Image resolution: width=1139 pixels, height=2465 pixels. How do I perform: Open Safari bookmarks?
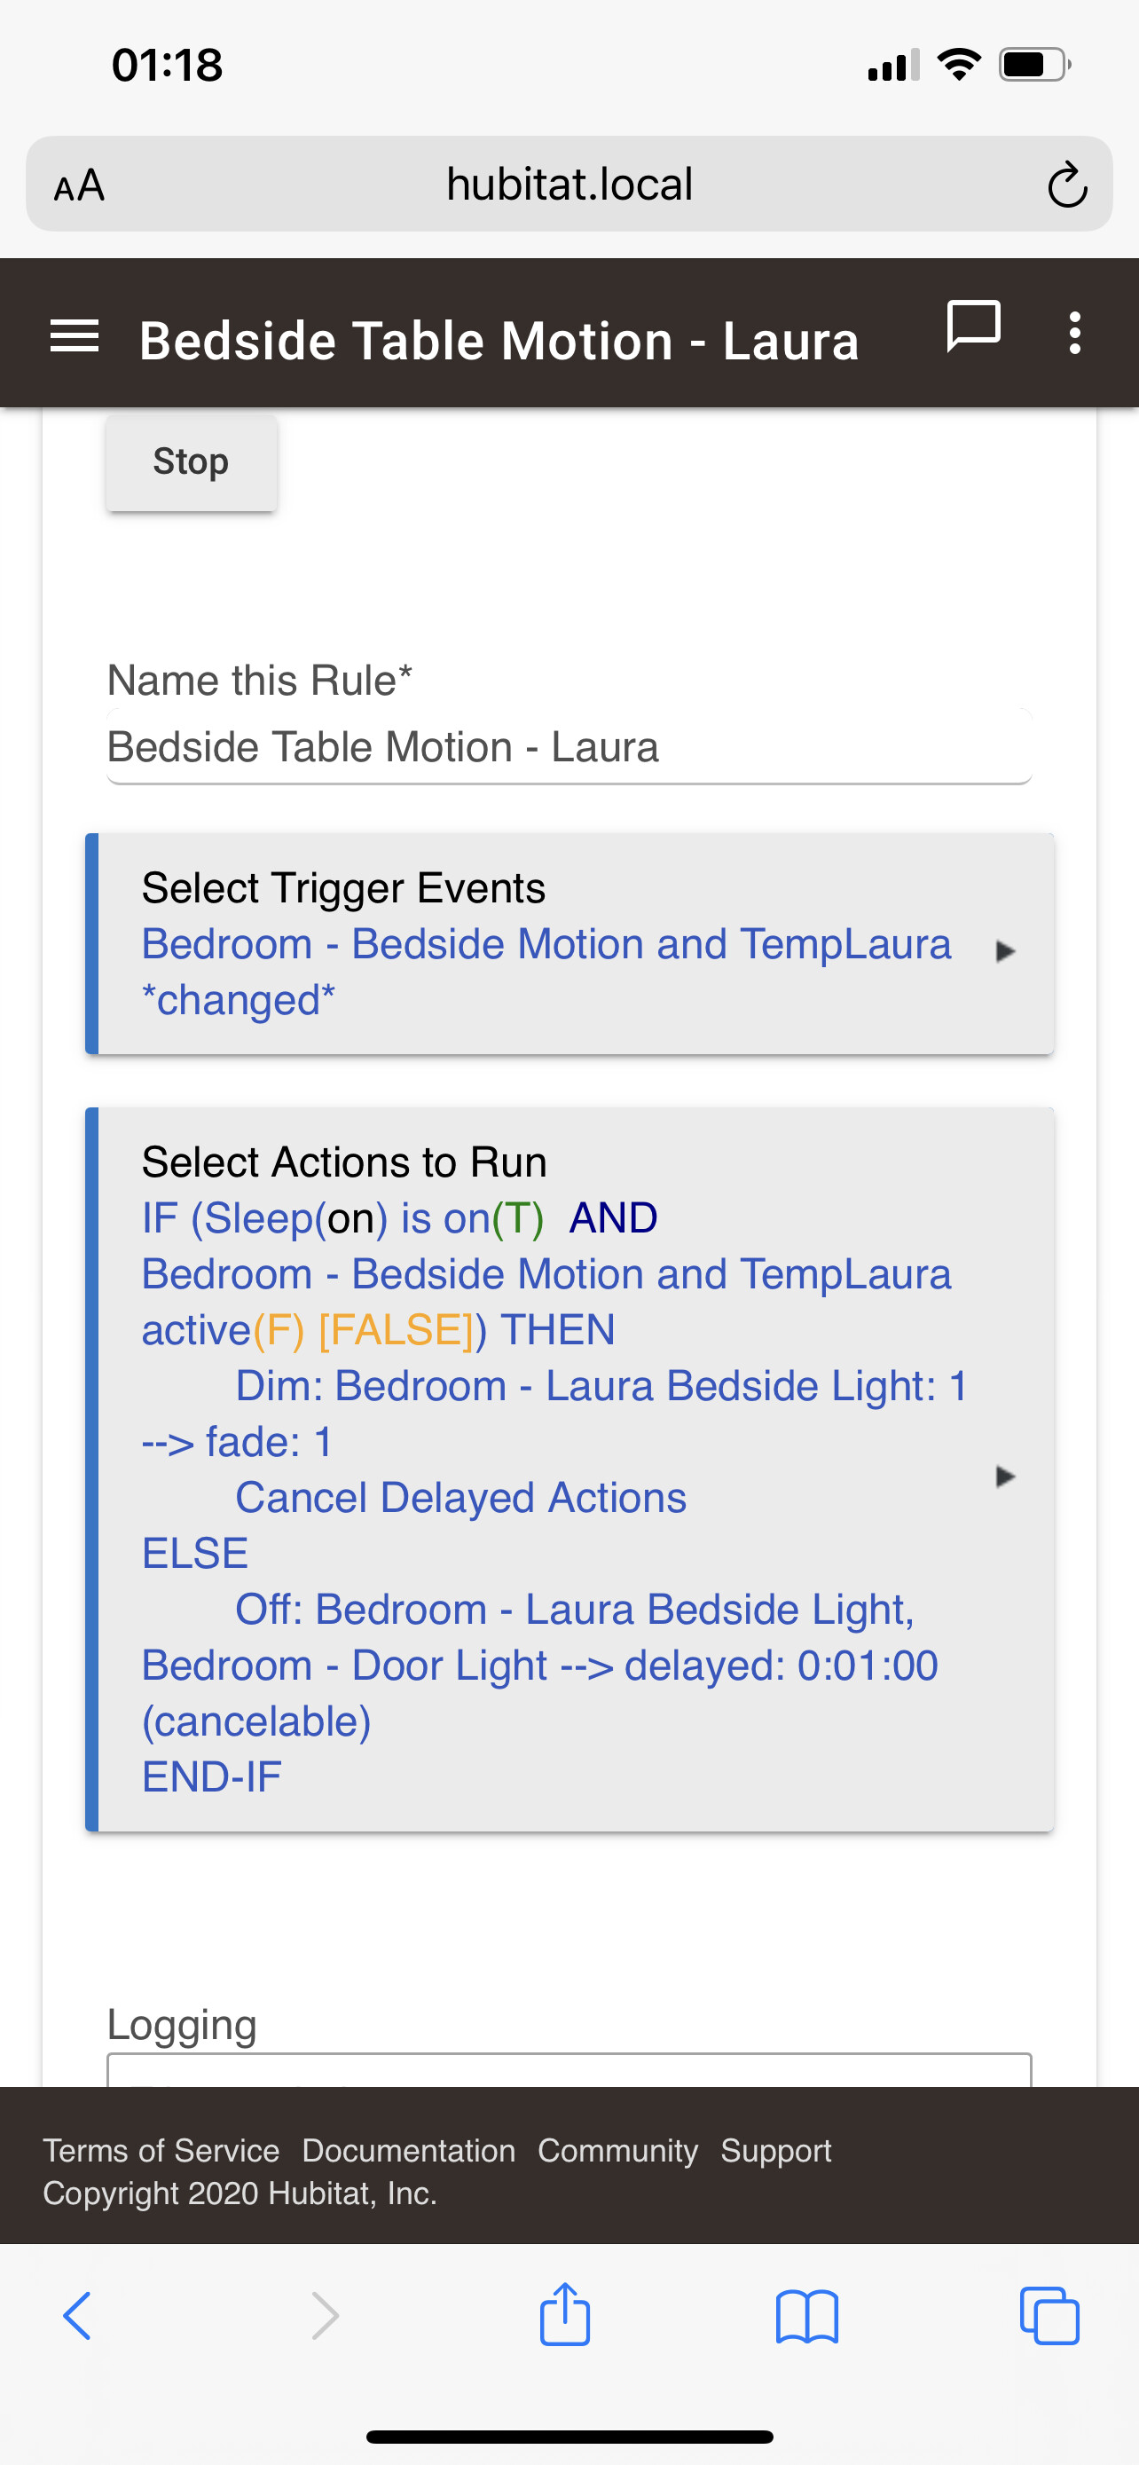point(808,2316)
